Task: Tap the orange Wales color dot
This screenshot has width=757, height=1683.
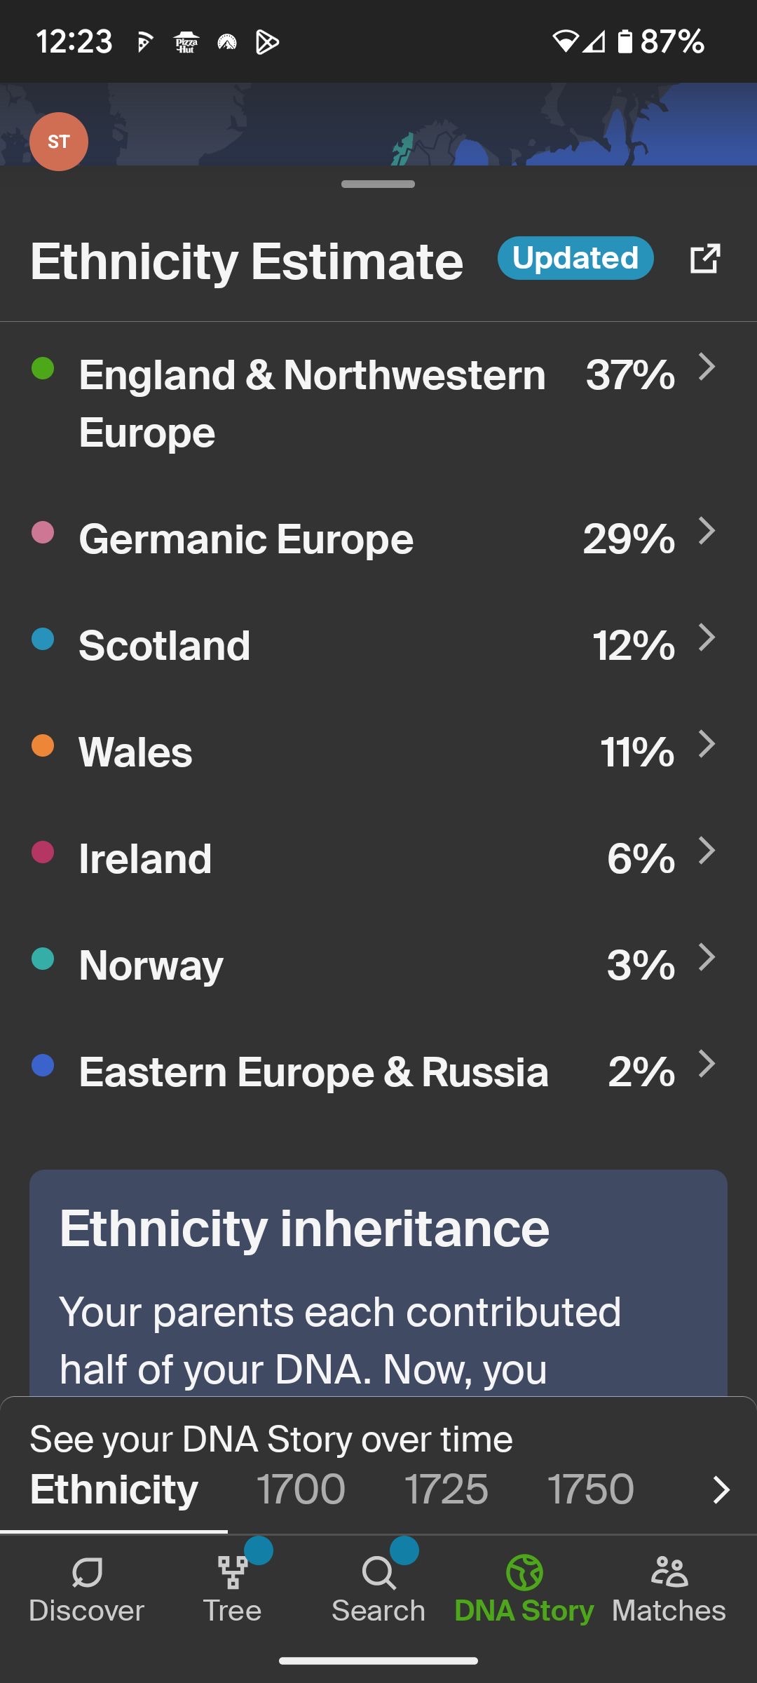Action: (43, 745)
